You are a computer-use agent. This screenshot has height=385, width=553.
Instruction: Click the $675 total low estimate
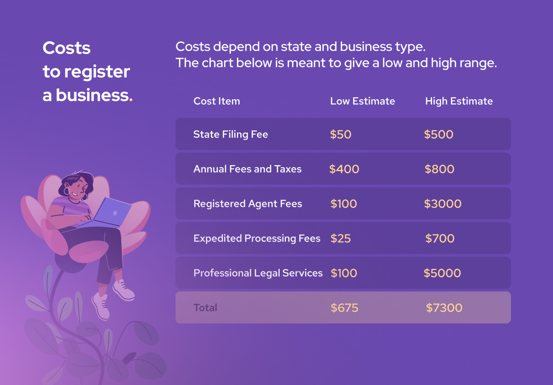click(345, 308)
